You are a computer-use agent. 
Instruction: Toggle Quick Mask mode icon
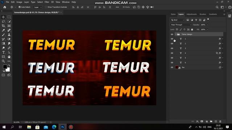3,75
